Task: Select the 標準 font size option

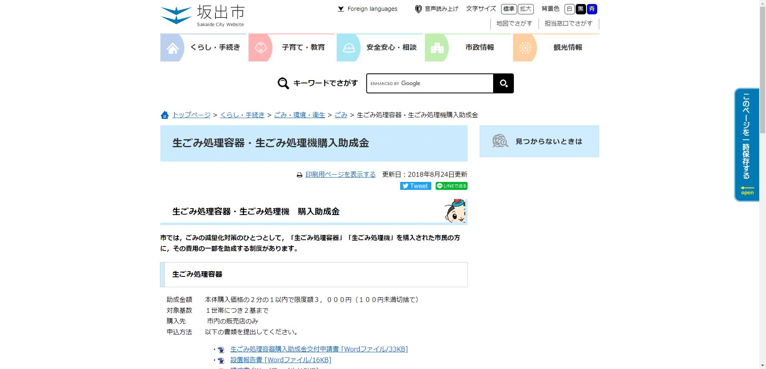Action: pyautogui.click(x=508, y=9)
